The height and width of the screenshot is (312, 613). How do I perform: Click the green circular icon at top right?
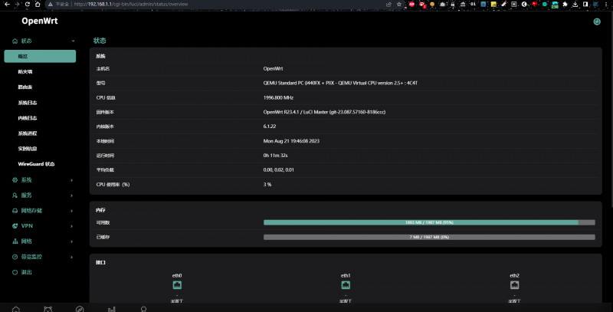pos(597,21)
